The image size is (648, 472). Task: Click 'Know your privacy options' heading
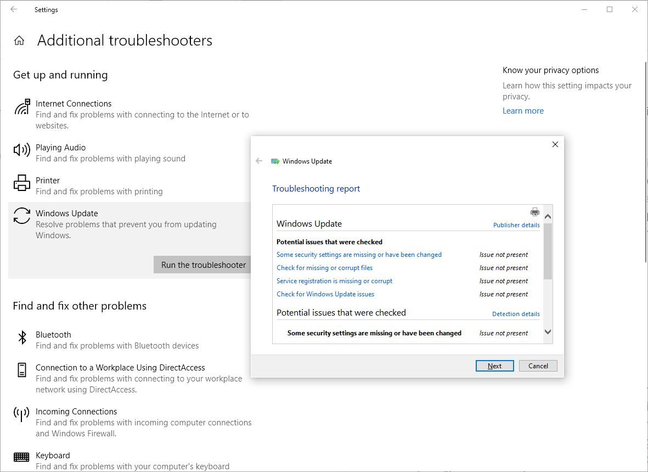550,70
